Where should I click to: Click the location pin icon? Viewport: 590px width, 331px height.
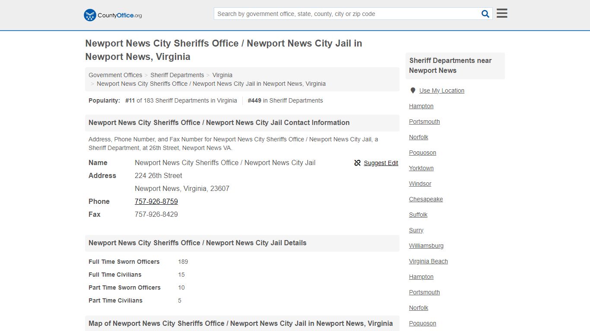coord(413,91)
